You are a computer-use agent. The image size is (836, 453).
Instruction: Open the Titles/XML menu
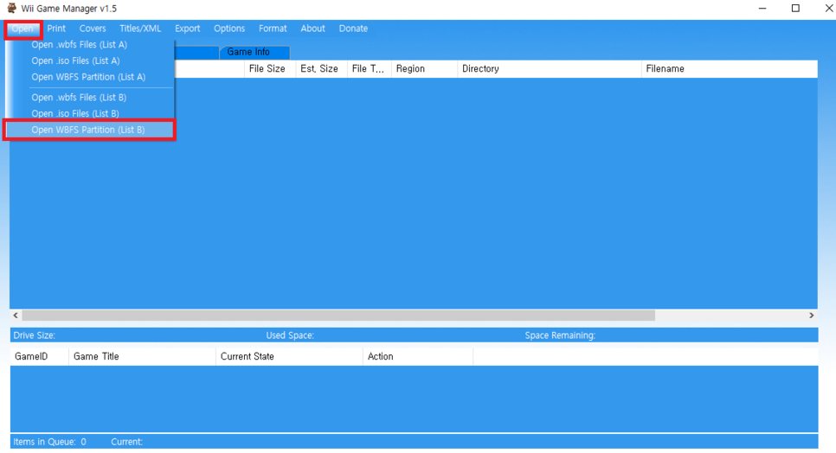click(x=140, y=29)
